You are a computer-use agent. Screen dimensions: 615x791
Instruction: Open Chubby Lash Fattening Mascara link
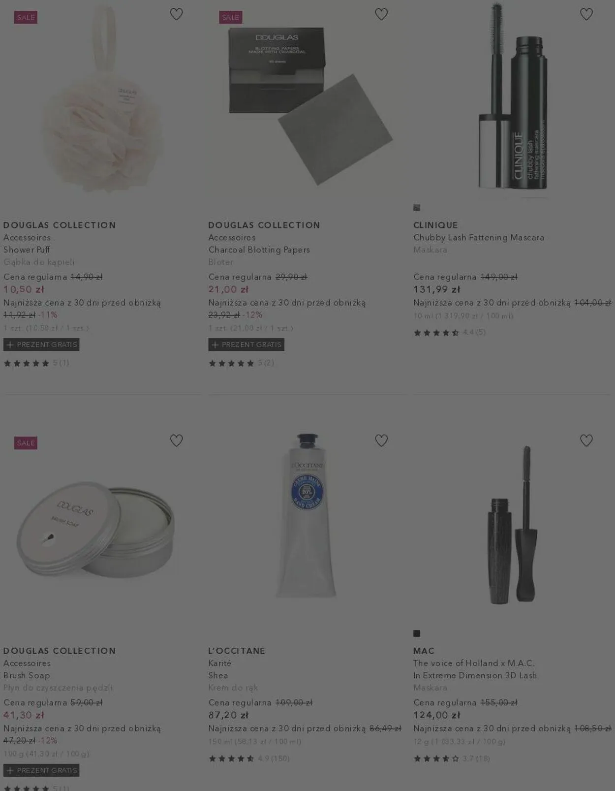coord(479,237)
